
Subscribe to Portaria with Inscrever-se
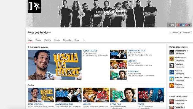(180, 67)
